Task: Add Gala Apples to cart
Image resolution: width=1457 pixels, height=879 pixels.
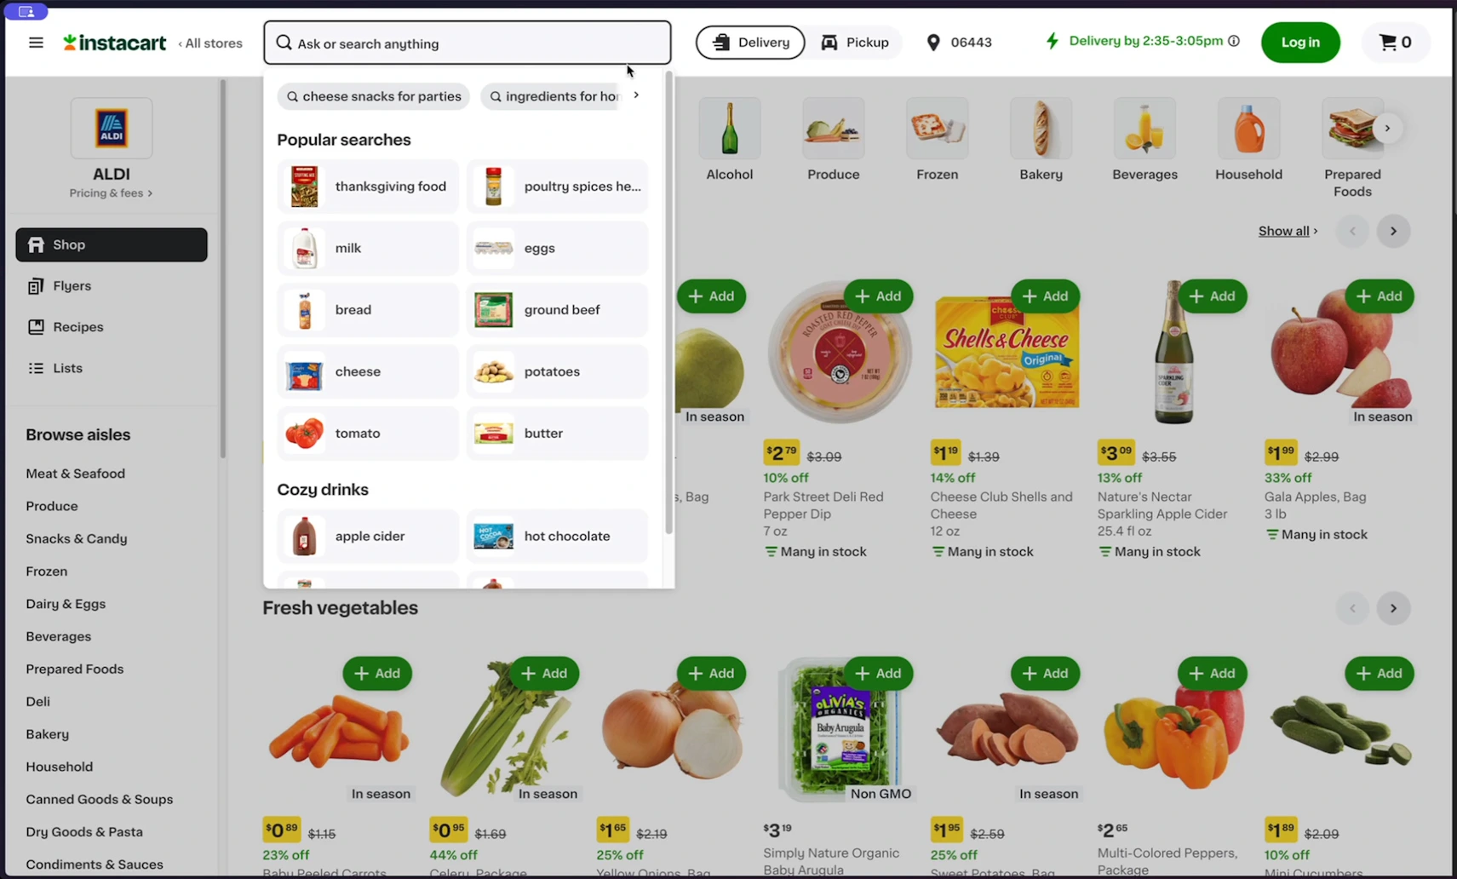Action: click(1379, 296)
